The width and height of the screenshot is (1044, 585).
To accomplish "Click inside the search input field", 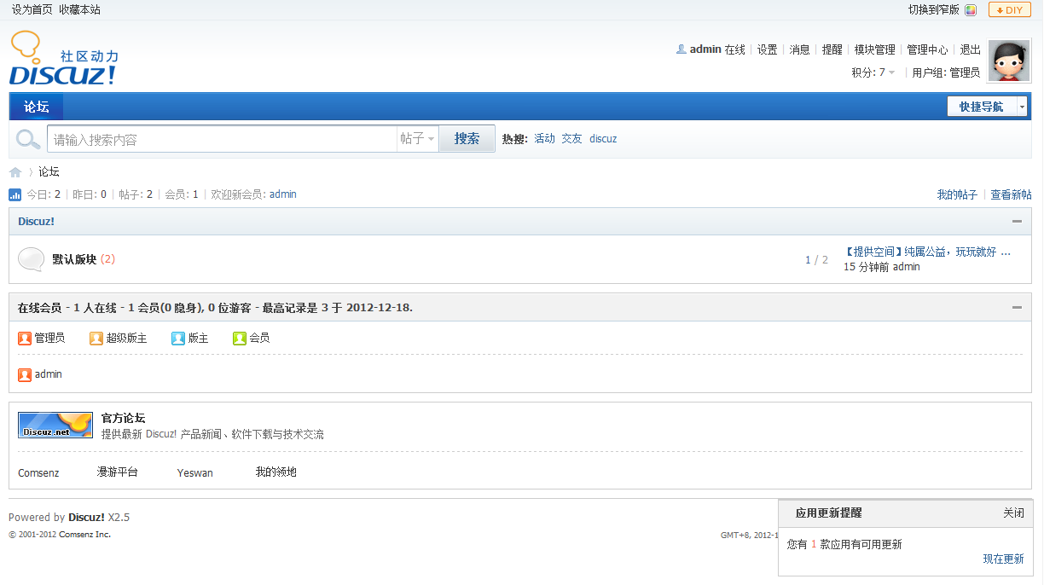I will pyautogui.click(x=222, y=138).
